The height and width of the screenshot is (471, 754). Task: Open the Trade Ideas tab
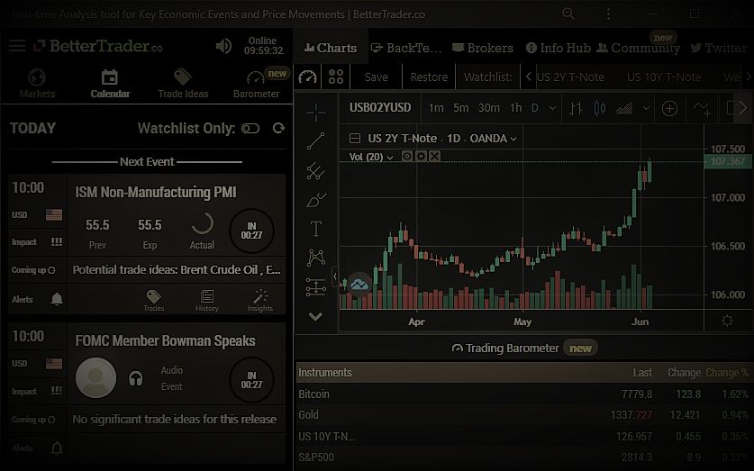pyautogui.click(x=183, y=84)
